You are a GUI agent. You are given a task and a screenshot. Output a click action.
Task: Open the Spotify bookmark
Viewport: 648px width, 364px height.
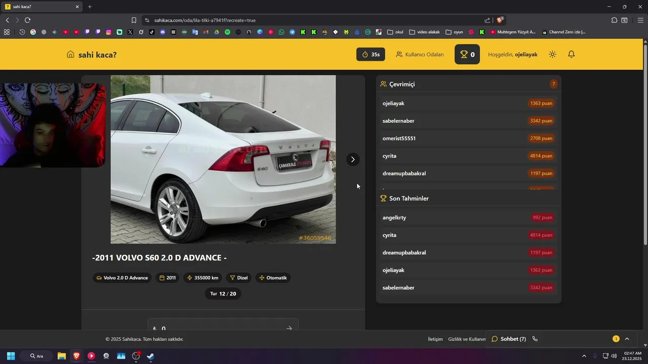click(x=227, y=32)
